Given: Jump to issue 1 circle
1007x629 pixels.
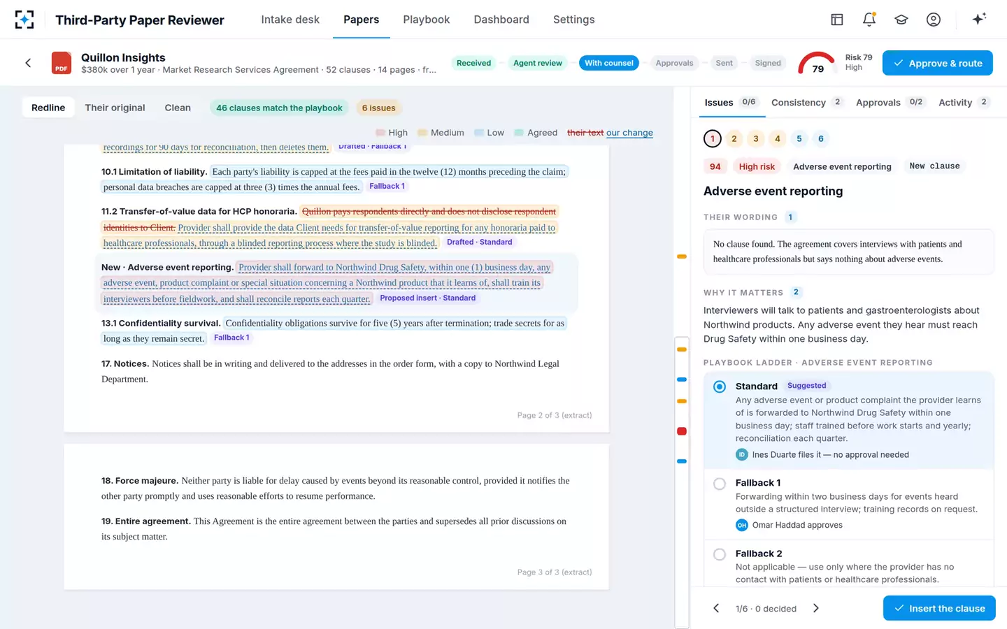Looking at the screenshot, I should [x=713, y=138].
